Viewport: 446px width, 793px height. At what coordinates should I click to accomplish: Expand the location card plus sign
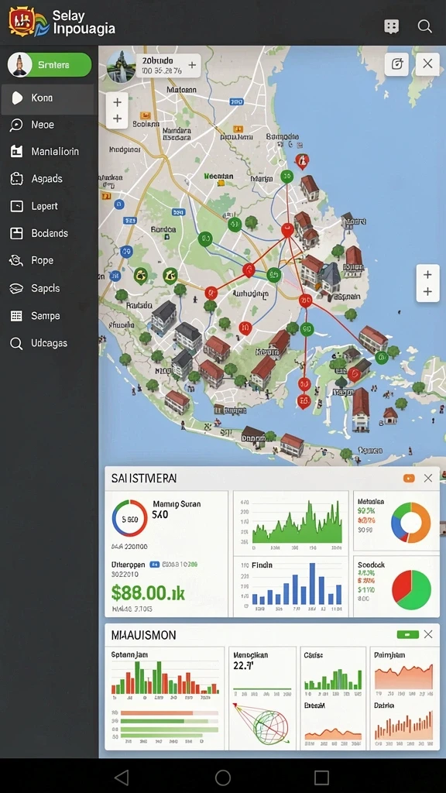(x=192, y=65)
